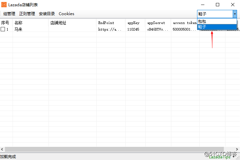Click the appSecret column header
Screen dimensions: 240x160
pyautogui.click(x=158, y=23)
